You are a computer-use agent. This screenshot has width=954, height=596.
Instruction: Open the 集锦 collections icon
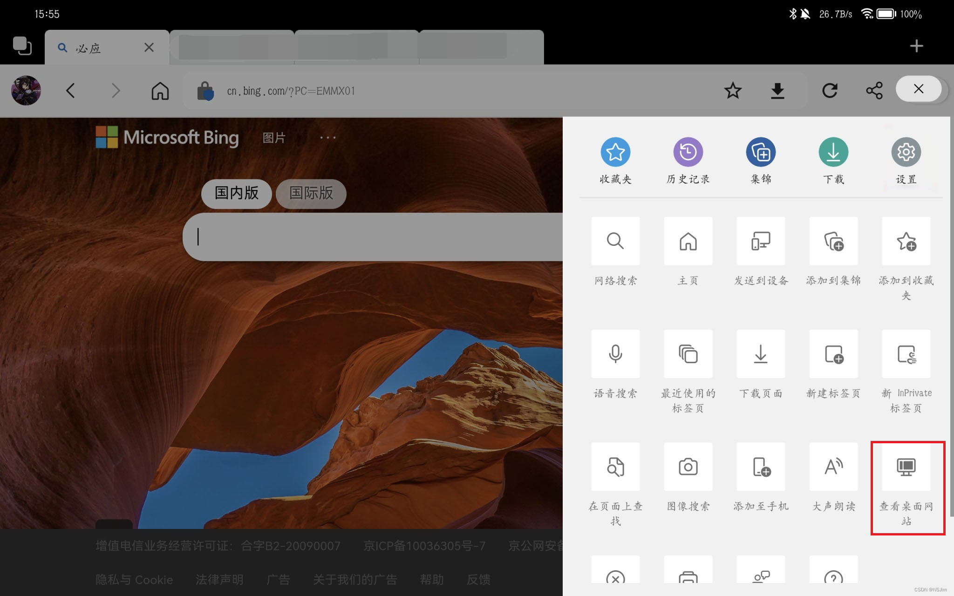tap(760, 152)
